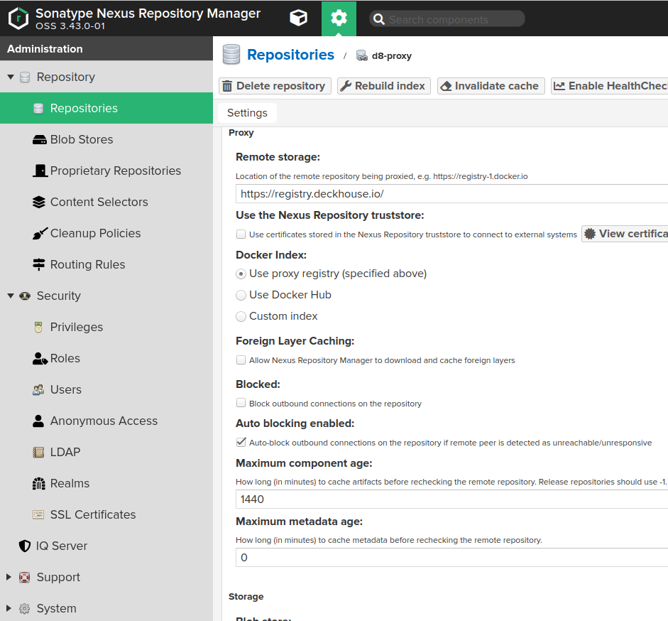Open the Browse components cube icon
The height and width of the screenshot is (621, 668).
coord(298,18)
